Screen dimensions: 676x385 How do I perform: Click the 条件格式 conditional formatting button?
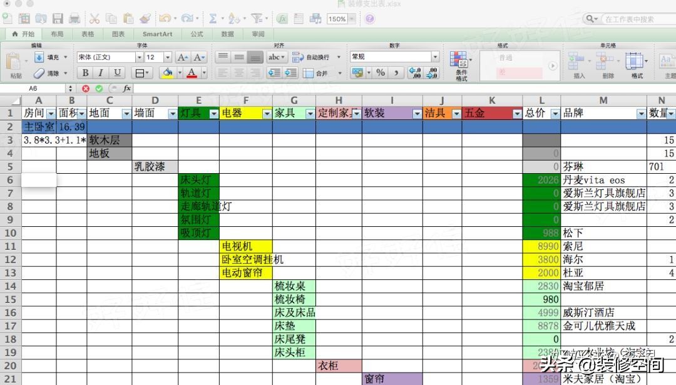pos(461,66)
